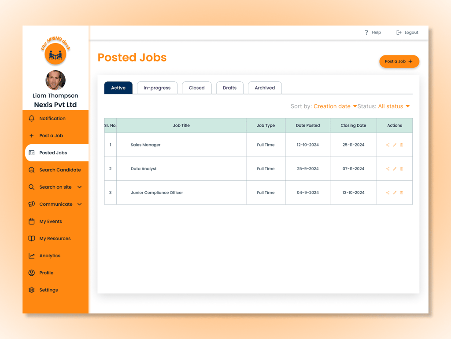Open the All status filter dropdown
Image resolution: width=451 pixels, height=339 pixels.
pos(394,106)
